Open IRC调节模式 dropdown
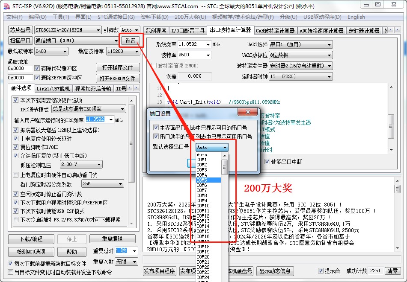The image size is (407, 282). 89,109
